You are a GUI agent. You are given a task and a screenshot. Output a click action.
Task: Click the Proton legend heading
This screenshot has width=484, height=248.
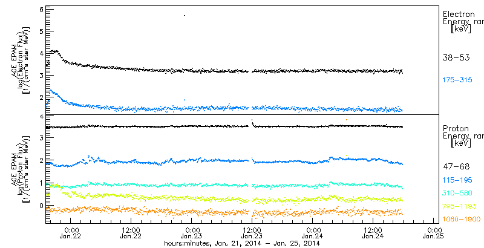point(456,128)
